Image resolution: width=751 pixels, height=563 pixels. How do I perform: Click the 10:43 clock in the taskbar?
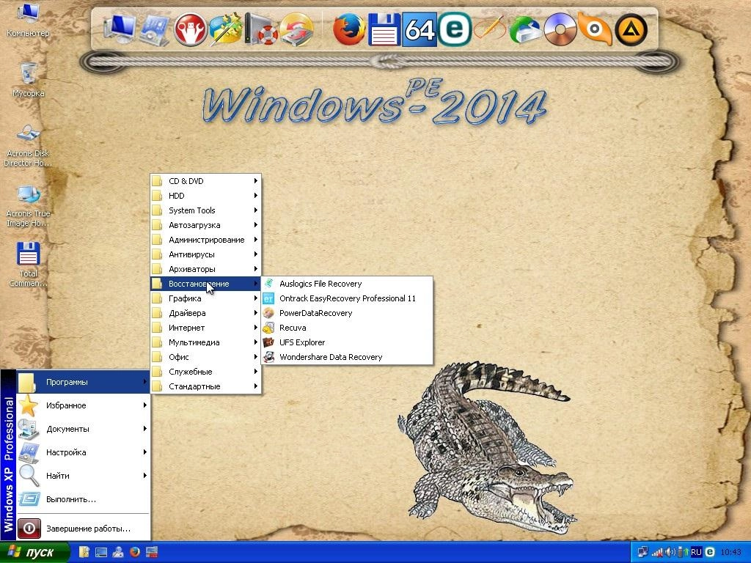coord(731,552)
